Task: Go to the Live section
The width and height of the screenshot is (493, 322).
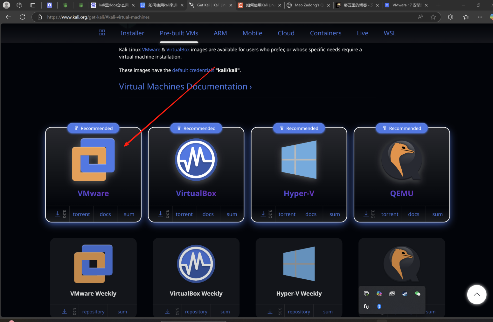Action: [x=363, y=33]
